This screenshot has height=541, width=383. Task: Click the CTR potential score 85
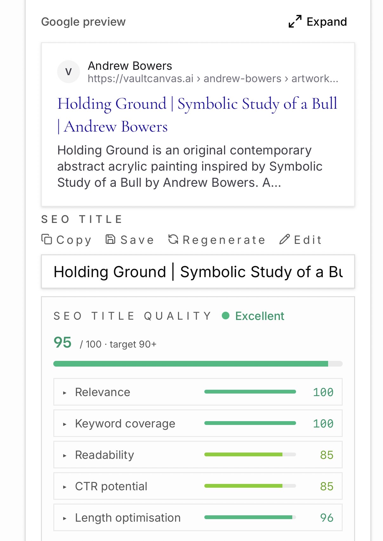click(327, 486)
